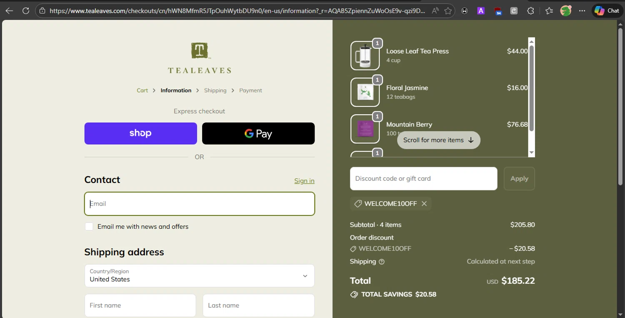Image resolution: width=625 pixels, height=318 pixels.
Task: Click the Apply discount button
Action: tap(519, 178)
